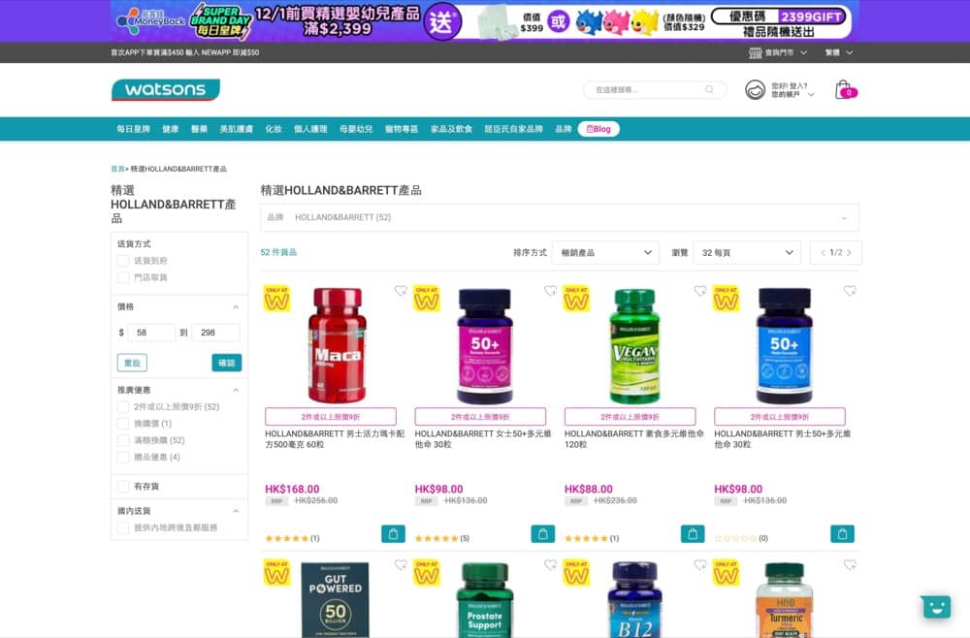970x638 pixels.
Task: Click the maximum price field 298
Action: [216, 333]
